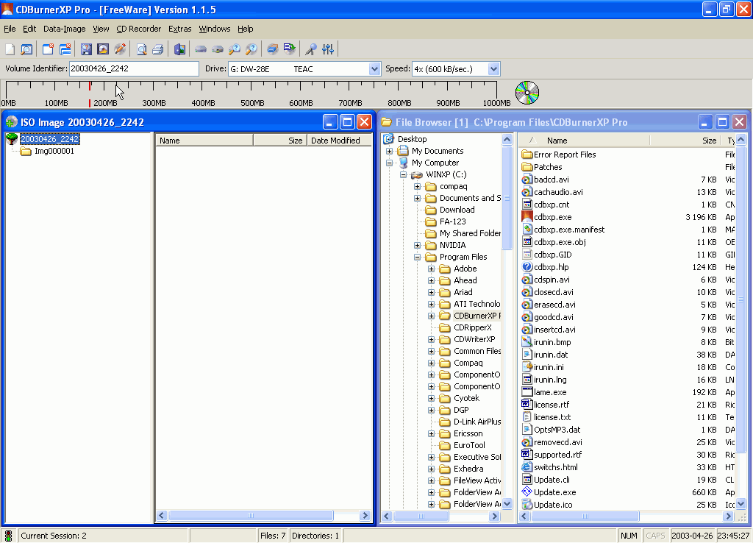The image size is (753, 543).
Task: Select the lame.exe file
Action: pyautogui.click(x=545, y=392)
